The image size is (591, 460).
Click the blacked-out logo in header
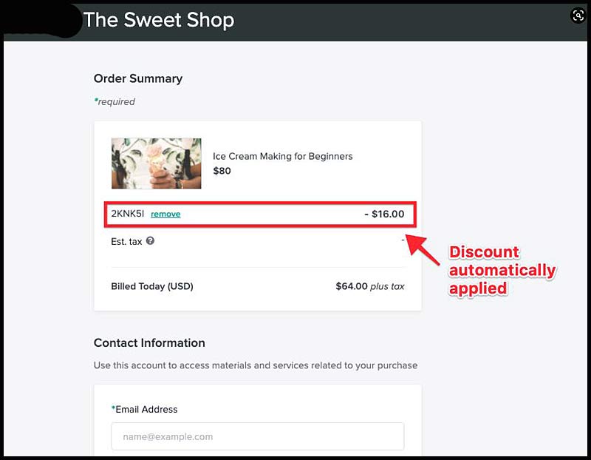tap(41, 21)
